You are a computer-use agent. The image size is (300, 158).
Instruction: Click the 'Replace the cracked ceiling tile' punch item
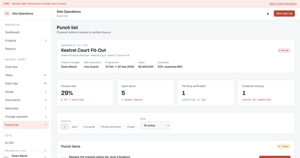[99, 157]
